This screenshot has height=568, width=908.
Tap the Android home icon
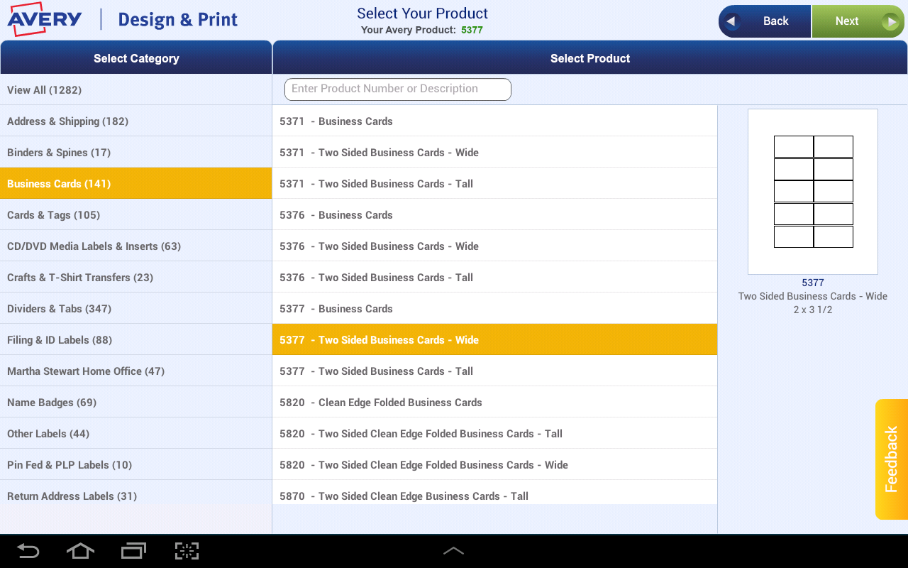80,551
